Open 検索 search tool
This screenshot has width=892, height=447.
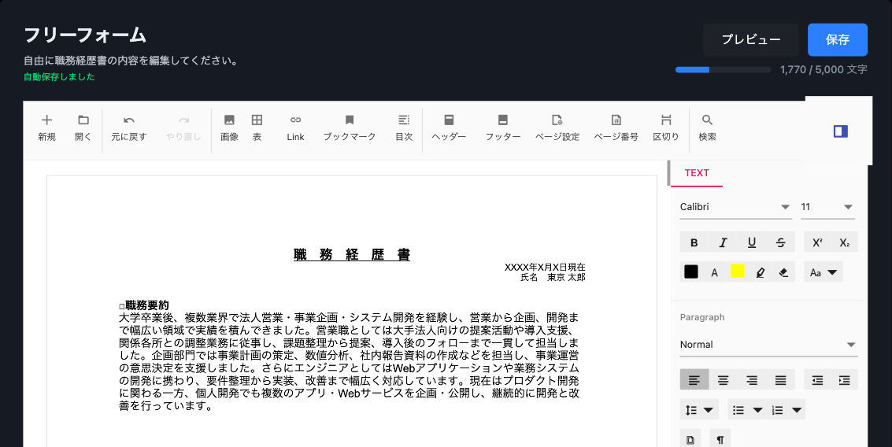pyautogui.click(x=707, y=127)
